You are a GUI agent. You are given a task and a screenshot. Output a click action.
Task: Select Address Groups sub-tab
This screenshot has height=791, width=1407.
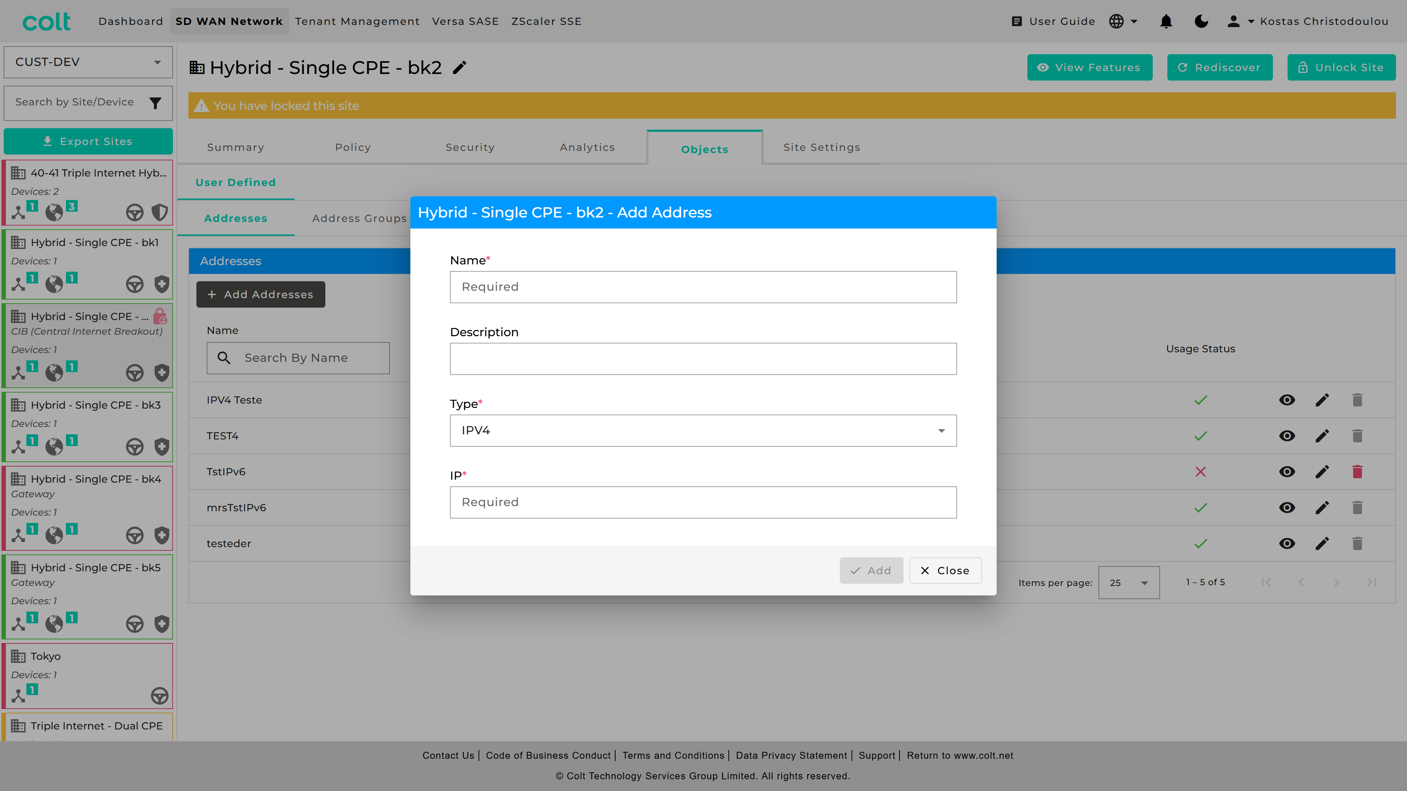pyautogui.click(x=359, y=218)
